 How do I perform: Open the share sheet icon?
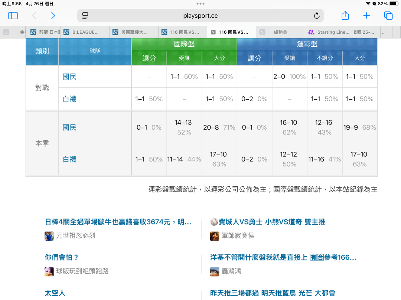(x=345, y=16)
